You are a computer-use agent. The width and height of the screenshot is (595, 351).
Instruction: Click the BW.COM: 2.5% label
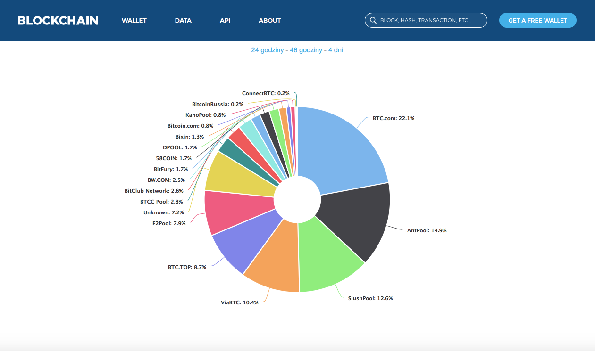165,180
